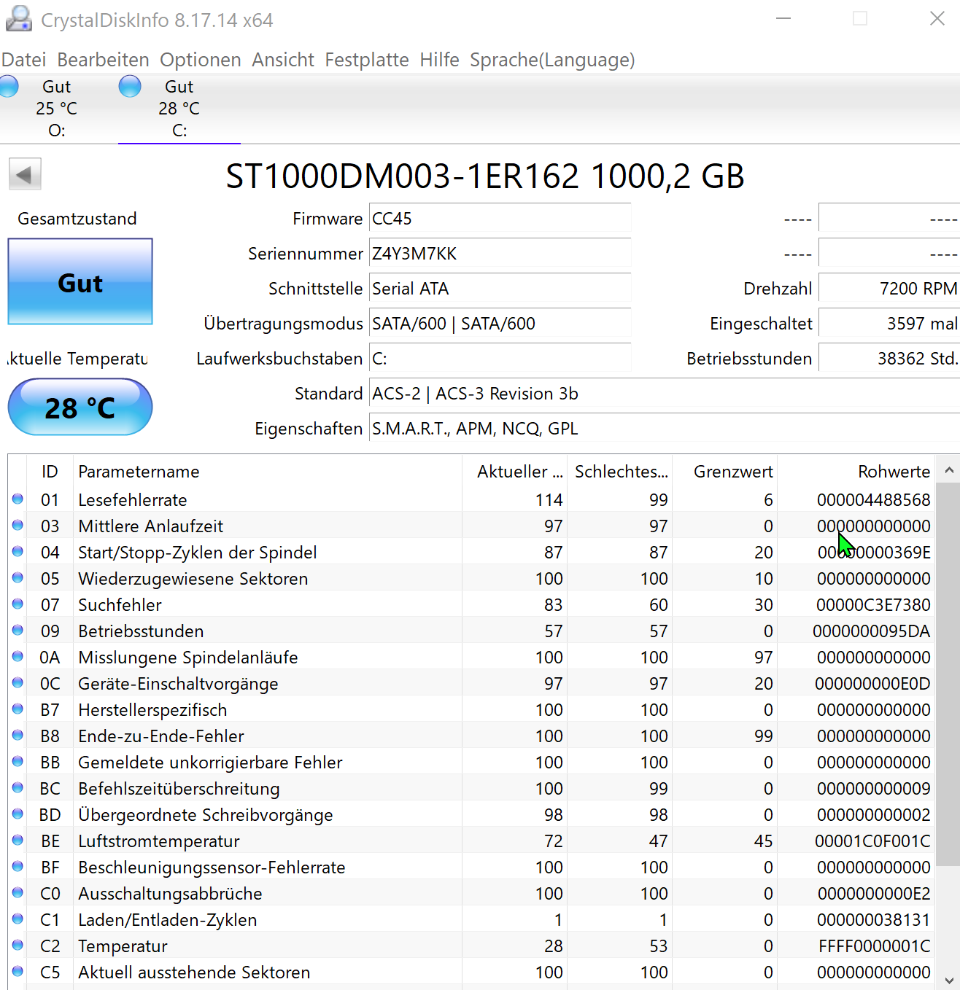Image resolution: width=960 pixels, height=990 pixels.
Task: Click status dot for Befehlszeitüberschreitung row
Action: pyautogui.click(x=18, y=788)
